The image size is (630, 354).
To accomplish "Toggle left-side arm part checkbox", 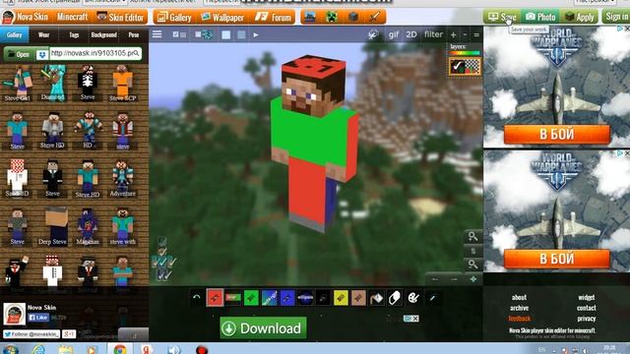I will pyautogui.click(x=156, y=263).
